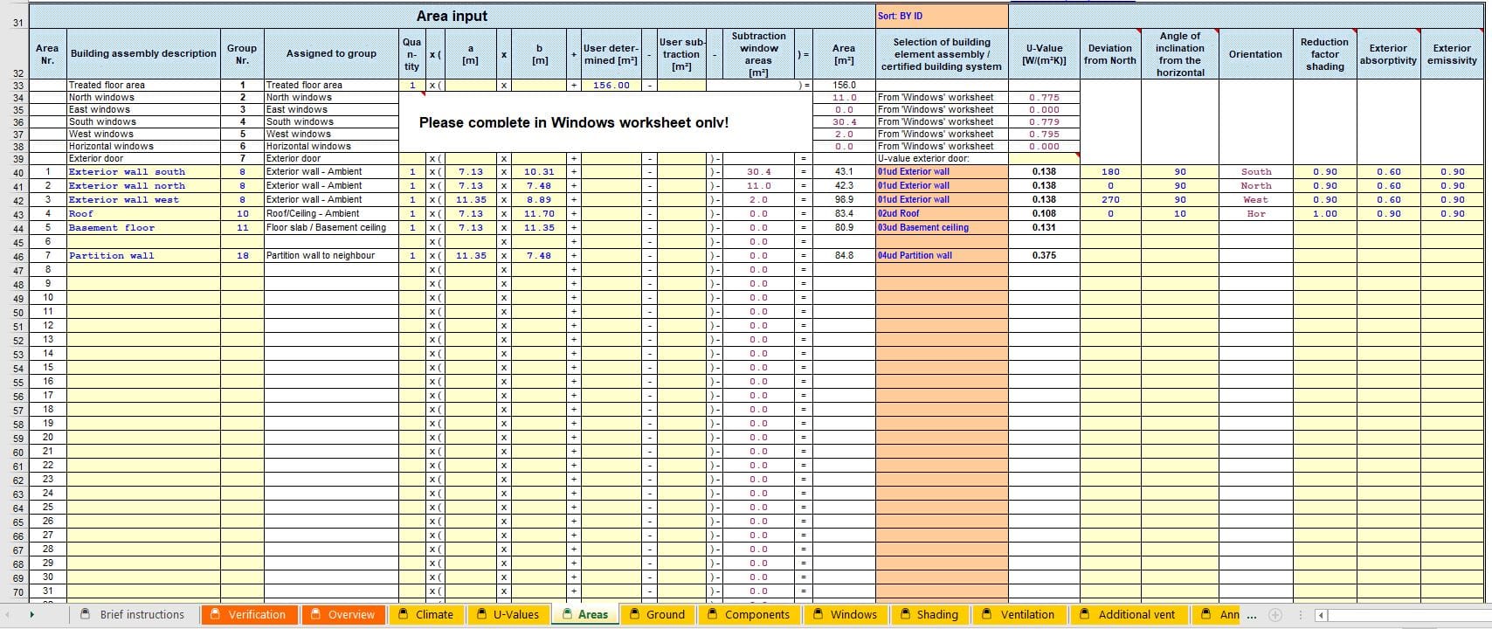Select the Shading sheet tab
Viewport: 1492px width, 629px height.
[x=929, y=615]
